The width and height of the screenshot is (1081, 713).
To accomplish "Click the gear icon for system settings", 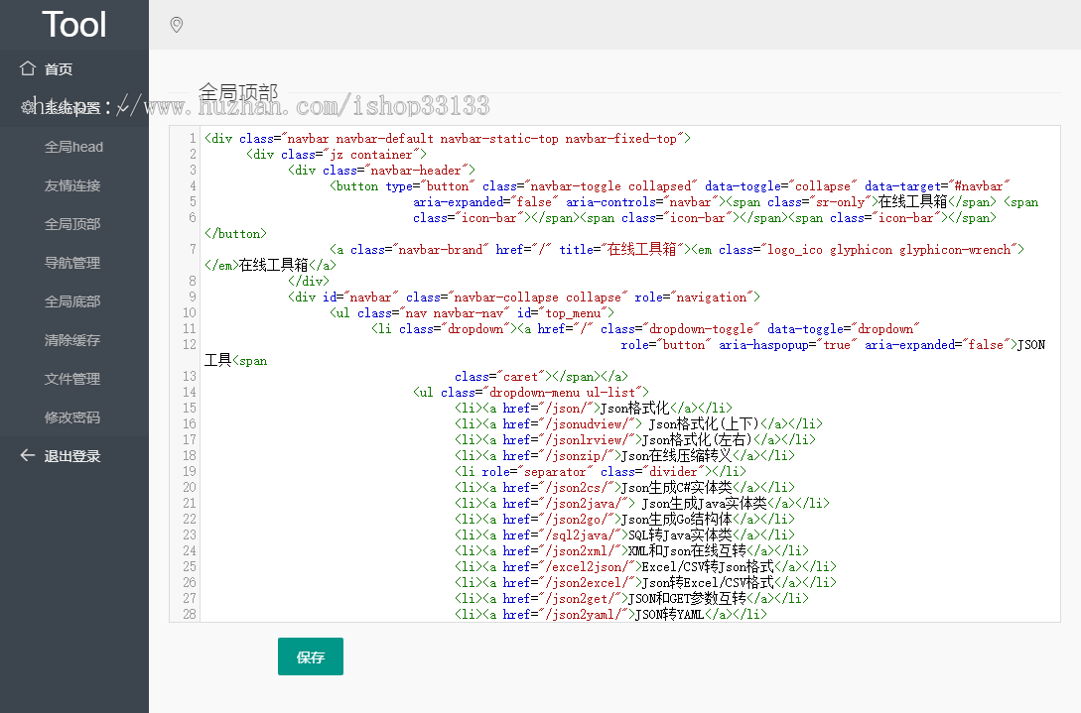I will click(28, 107).
